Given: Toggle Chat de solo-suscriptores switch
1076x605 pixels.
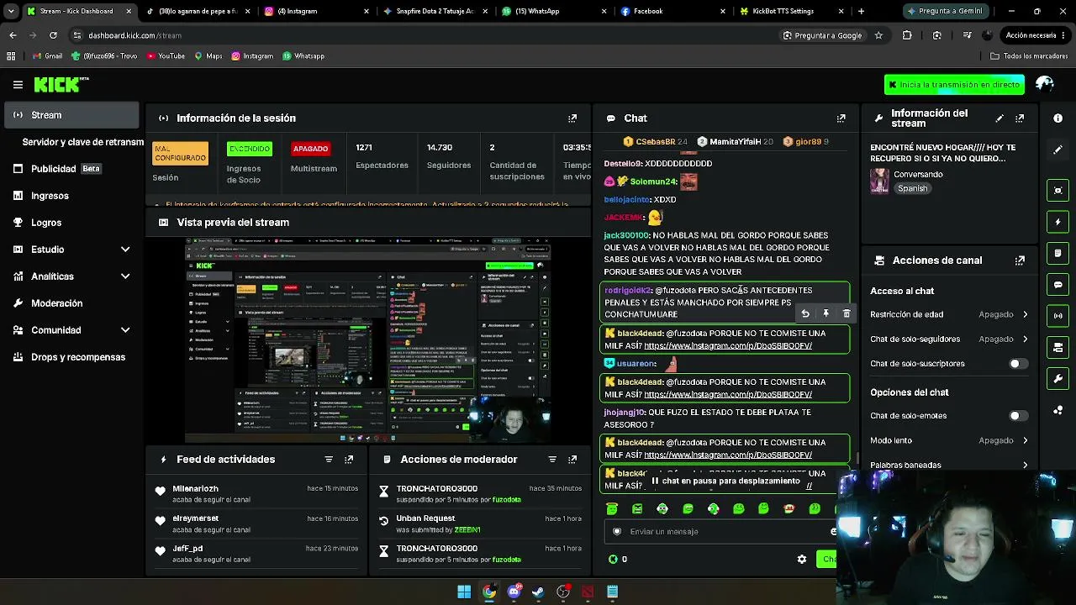Looking at the screenshot, I should 1018,364.
